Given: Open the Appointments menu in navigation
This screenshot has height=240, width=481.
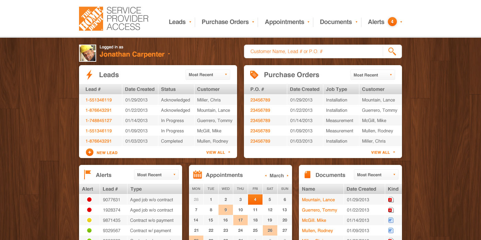Looking at the screenshot, I should click(x=287, y=22).
